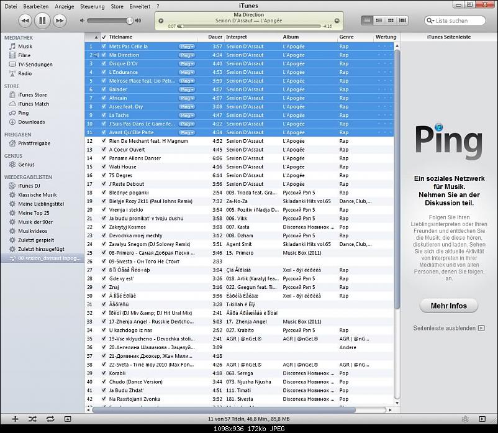
Task: Open the Steuerung menu
Action: point(93,6)
